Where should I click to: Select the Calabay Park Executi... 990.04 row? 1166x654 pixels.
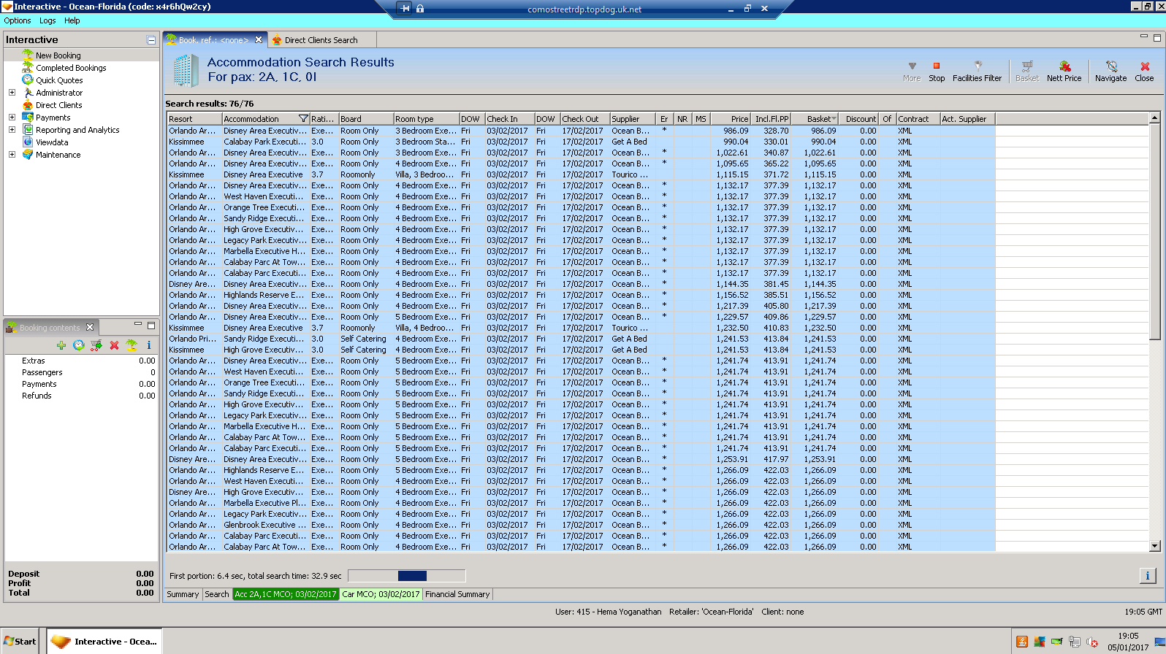581,142
